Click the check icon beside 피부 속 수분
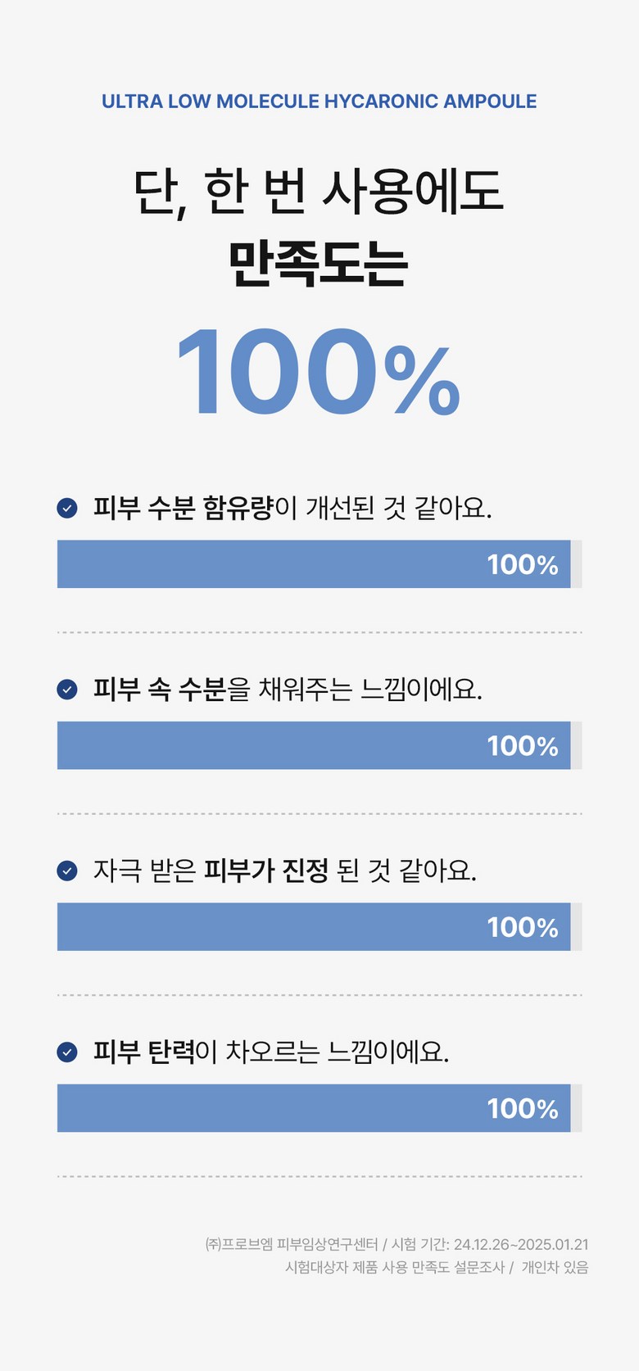 coord(67,690)
